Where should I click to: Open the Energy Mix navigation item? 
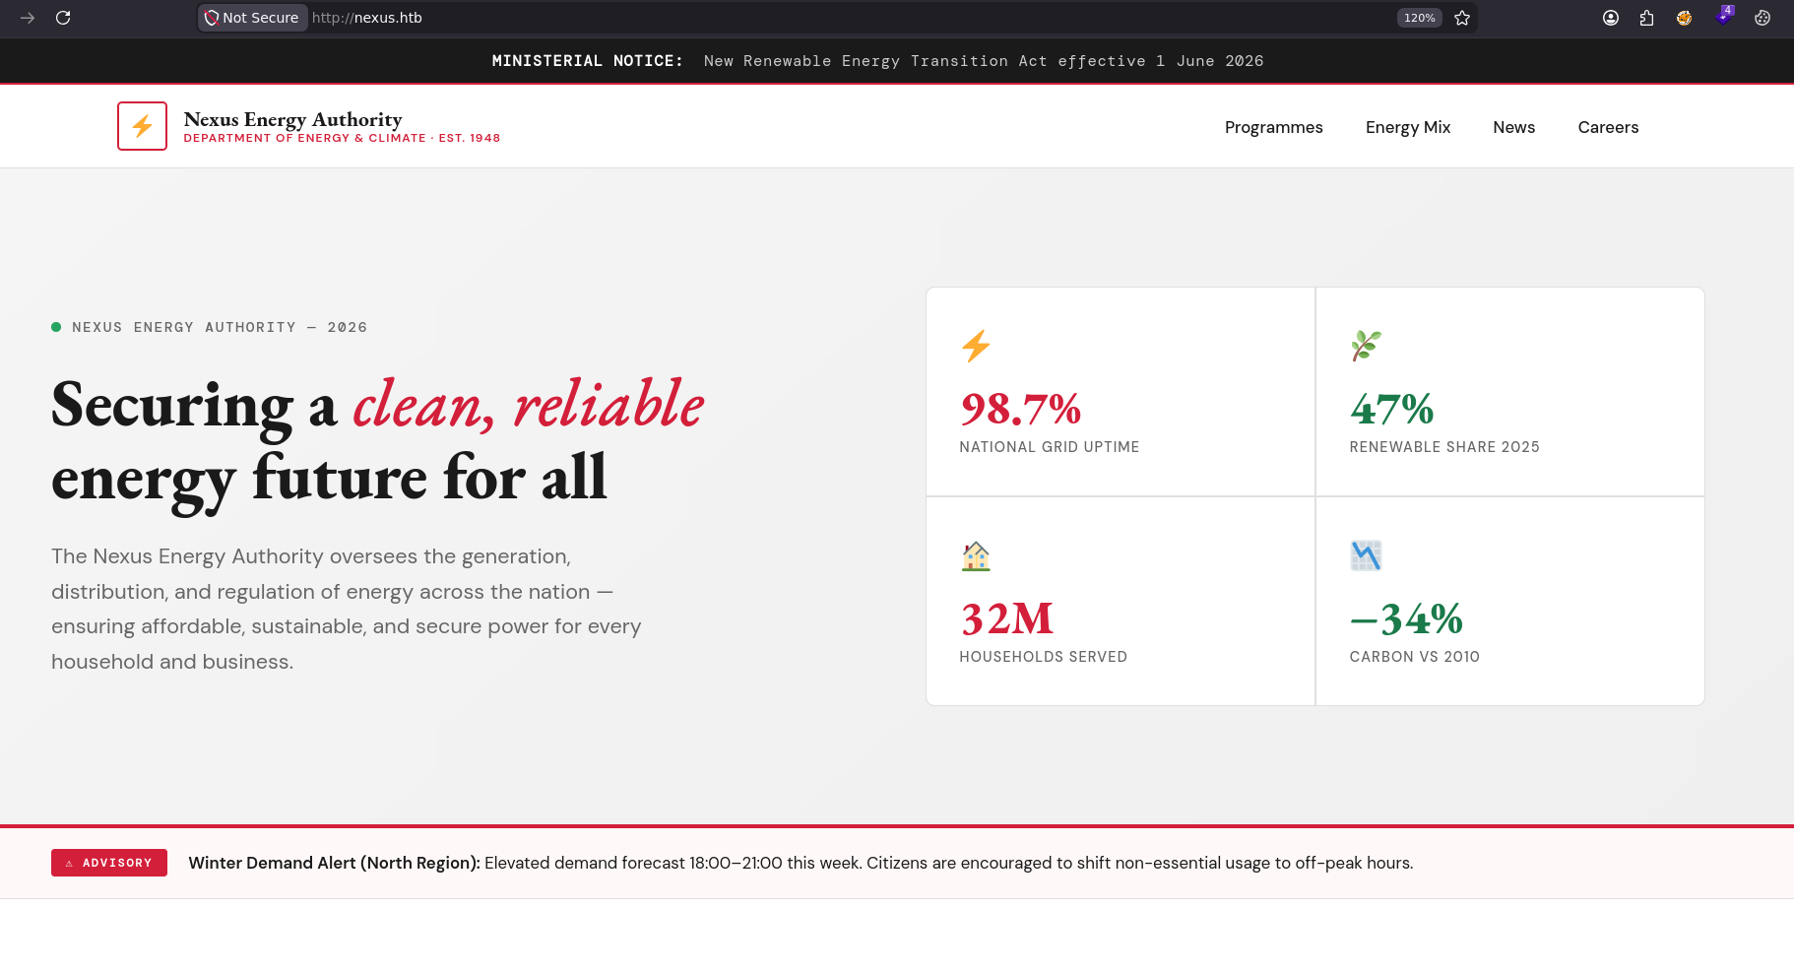tap(1408, 127)
